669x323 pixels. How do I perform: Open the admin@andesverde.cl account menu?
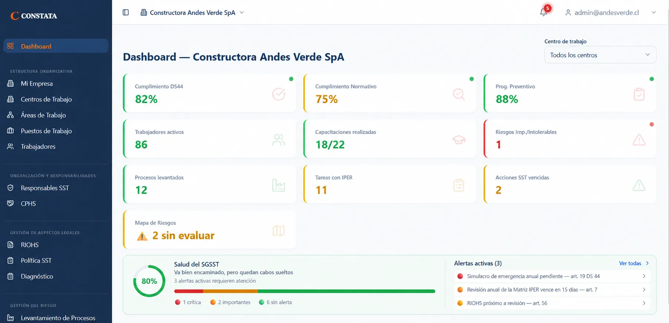610,13
